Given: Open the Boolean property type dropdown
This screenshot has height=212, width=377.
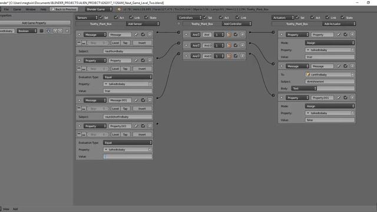Looking at the screenshot, I should [27, 31].
